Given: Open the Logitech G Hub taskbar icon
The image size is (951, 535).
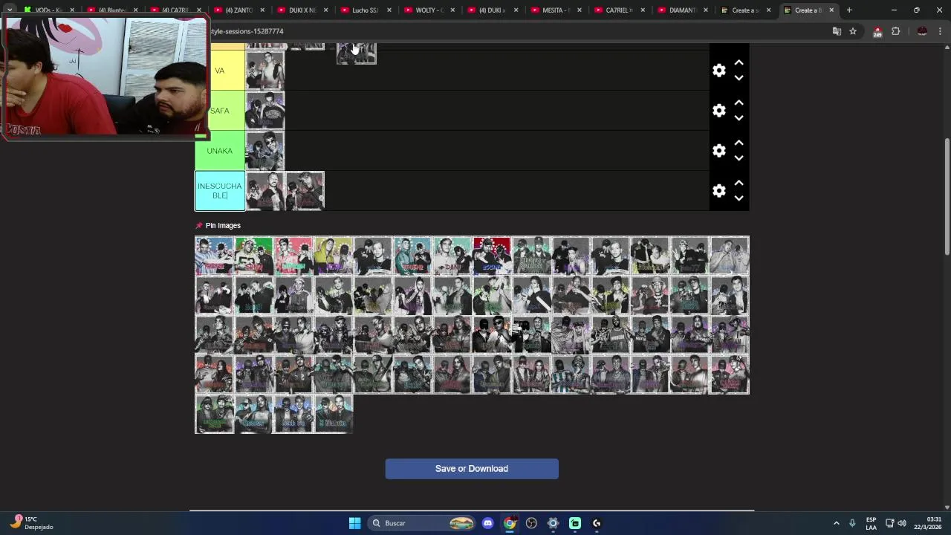Looking at the screenshot, I should tap(597, 523).
